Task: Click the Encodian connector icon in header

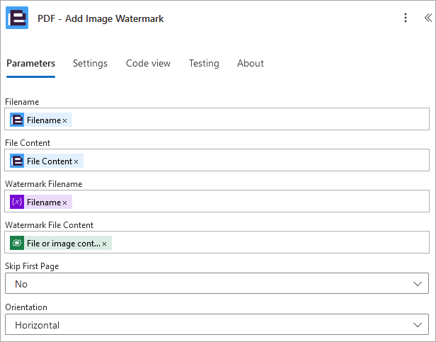Action: coord(17,18)
